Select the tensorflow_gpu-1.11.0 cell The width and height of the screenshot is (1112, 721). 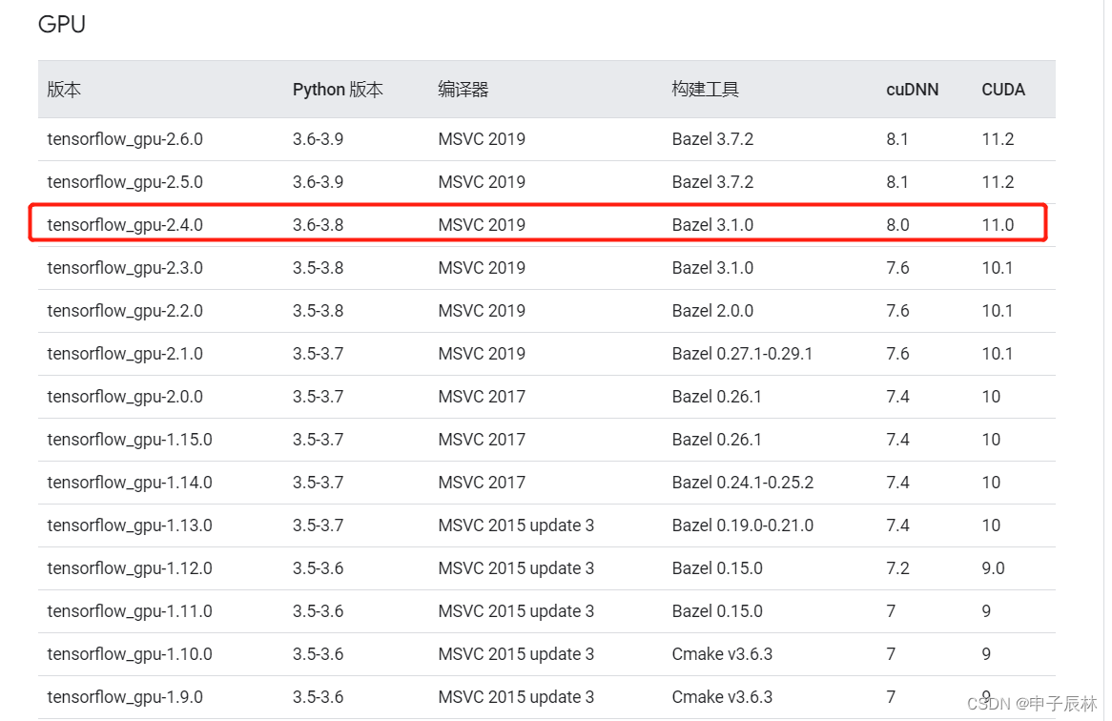(130, 611)
